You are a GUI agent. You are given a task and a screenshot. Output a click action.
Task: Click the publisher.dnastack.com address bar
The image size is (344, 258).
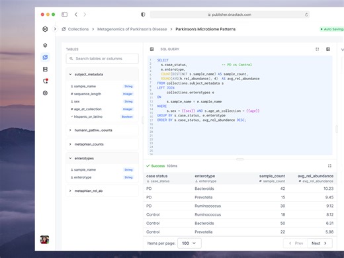point(230,15)
